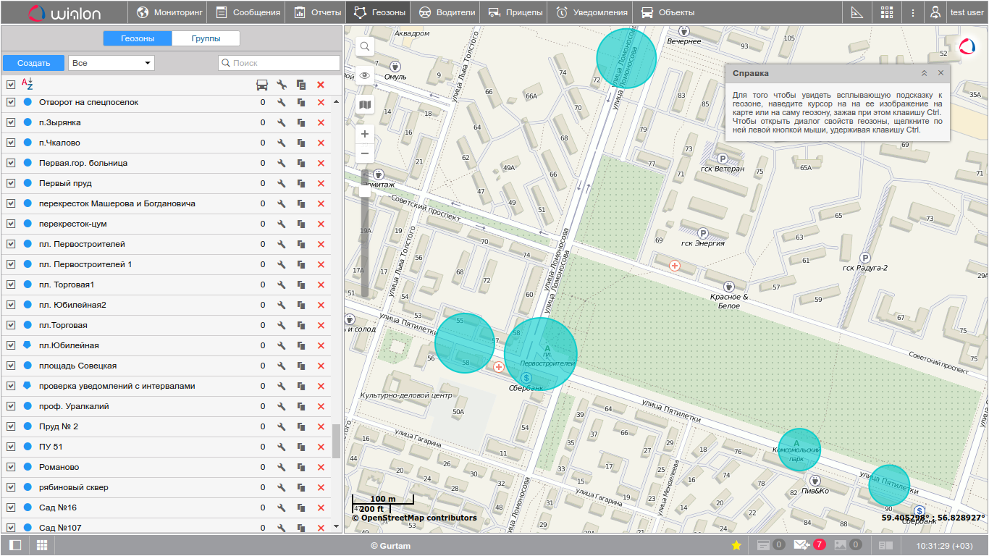Open the three-dot more options menu
989x556 pixels.
click(x=913, y=12)
